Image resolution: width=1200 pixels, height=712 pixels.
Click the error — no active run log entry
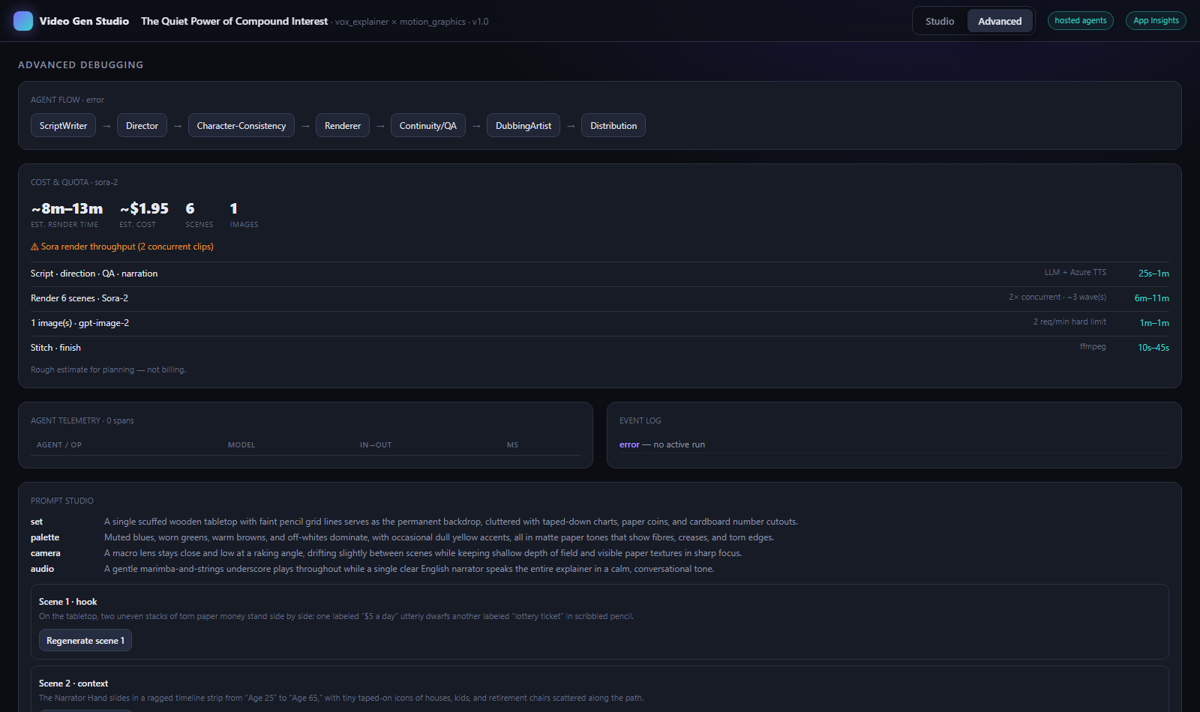click(662, 444)
